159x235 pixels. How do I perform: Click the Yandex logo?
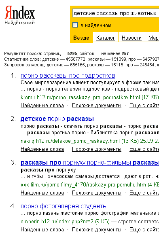[x=20, y=12]
